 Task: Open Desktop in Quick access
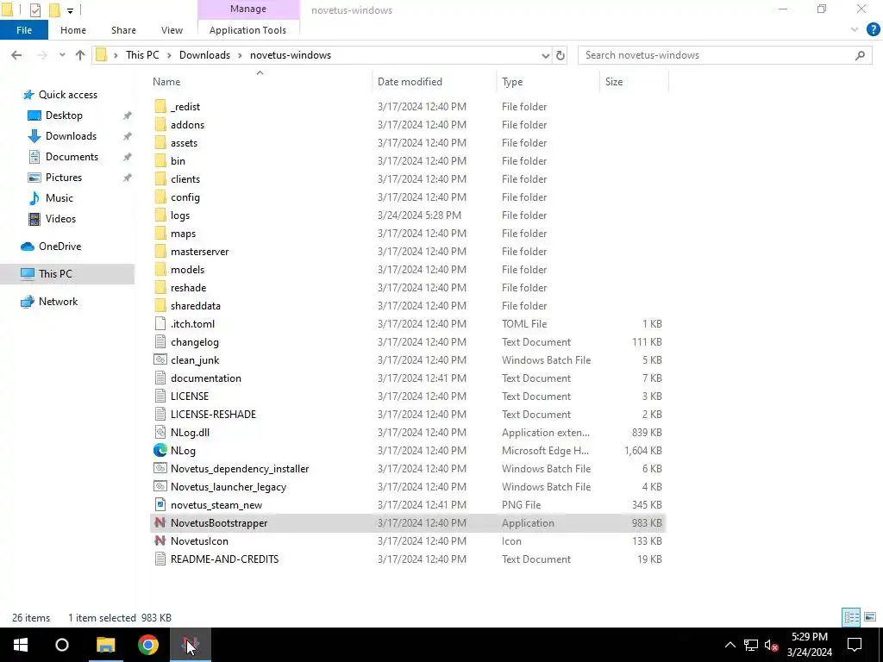tap(64, 116)
